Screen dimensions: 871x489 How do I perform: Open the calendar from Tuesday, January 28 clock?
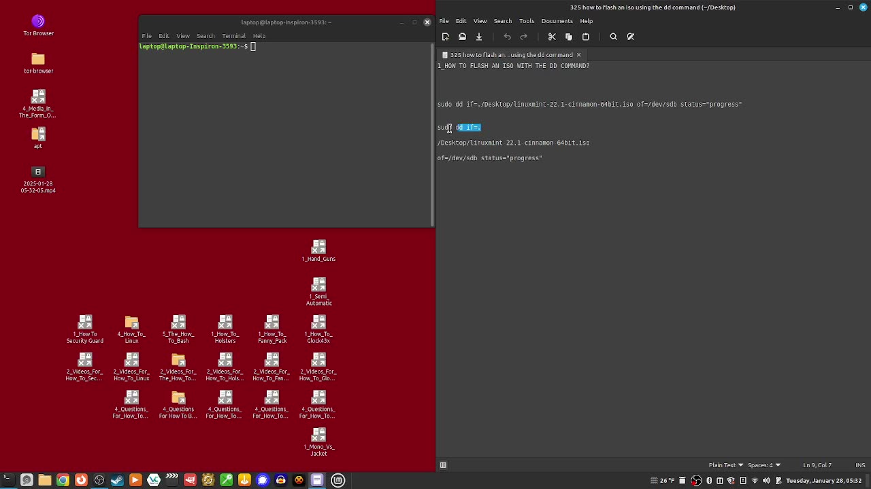coord(824,481)
